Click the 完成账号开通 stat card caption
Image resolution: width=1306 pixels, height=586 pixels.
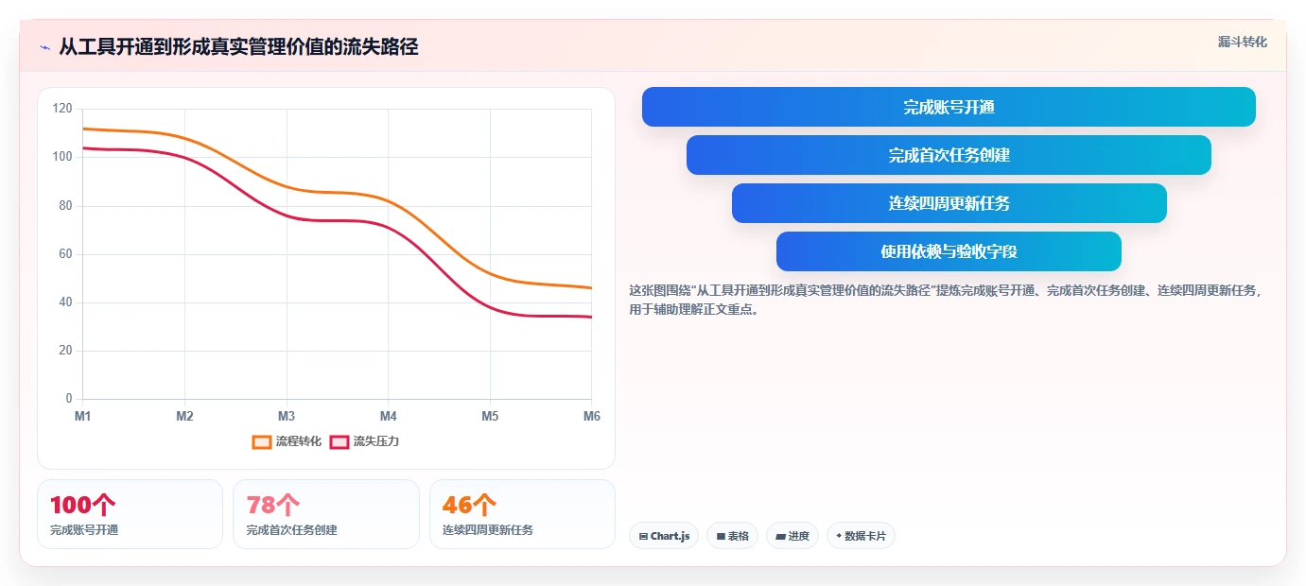(x=84, y=530)
